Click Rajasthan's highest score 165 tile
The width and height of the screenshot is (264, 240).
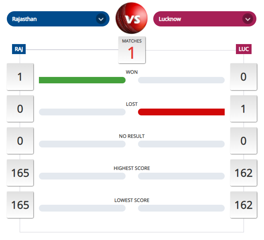pos(20,173)
